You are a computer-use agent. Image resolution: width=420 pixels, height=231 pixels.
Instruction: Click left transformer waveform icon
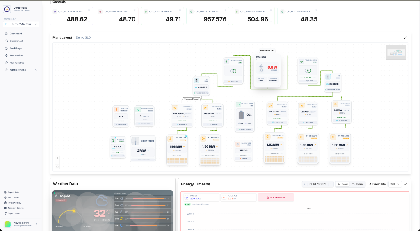pos(226,62)
